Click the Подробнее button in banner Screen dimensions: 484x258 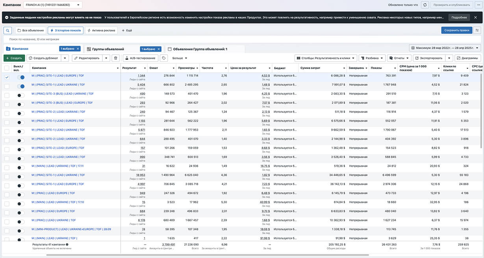click(x=459, y=17)
